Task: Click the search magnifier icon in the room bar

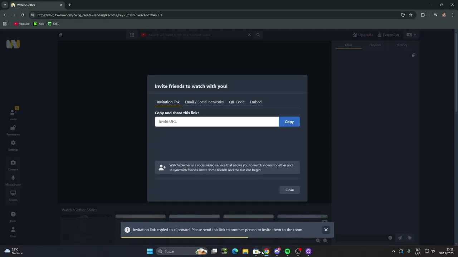Action: click(x=258, y=35)
